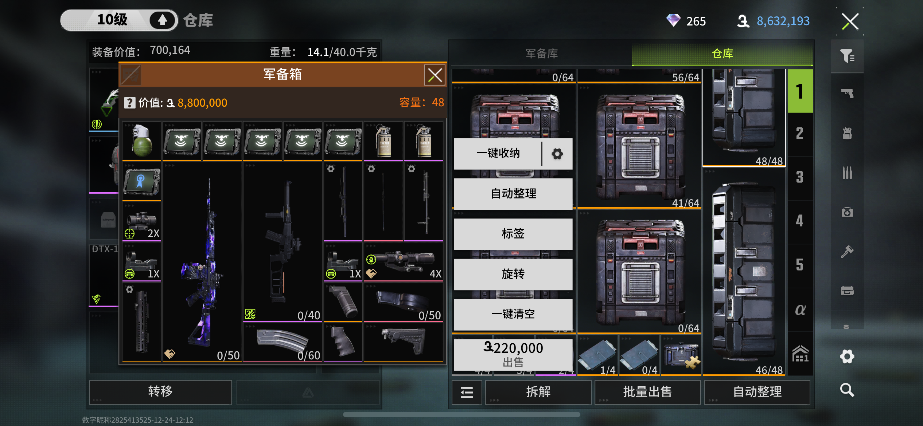
Task: Click the 转移 button
Action: [160, 392]
